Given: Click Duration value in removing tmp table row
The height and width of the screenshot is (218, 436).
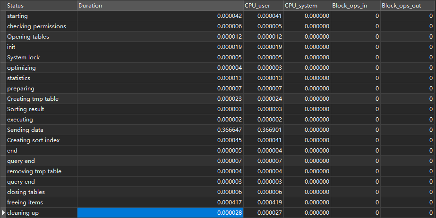Looking at the screenshot, I should pyautogui.click(x=230, y=171).
